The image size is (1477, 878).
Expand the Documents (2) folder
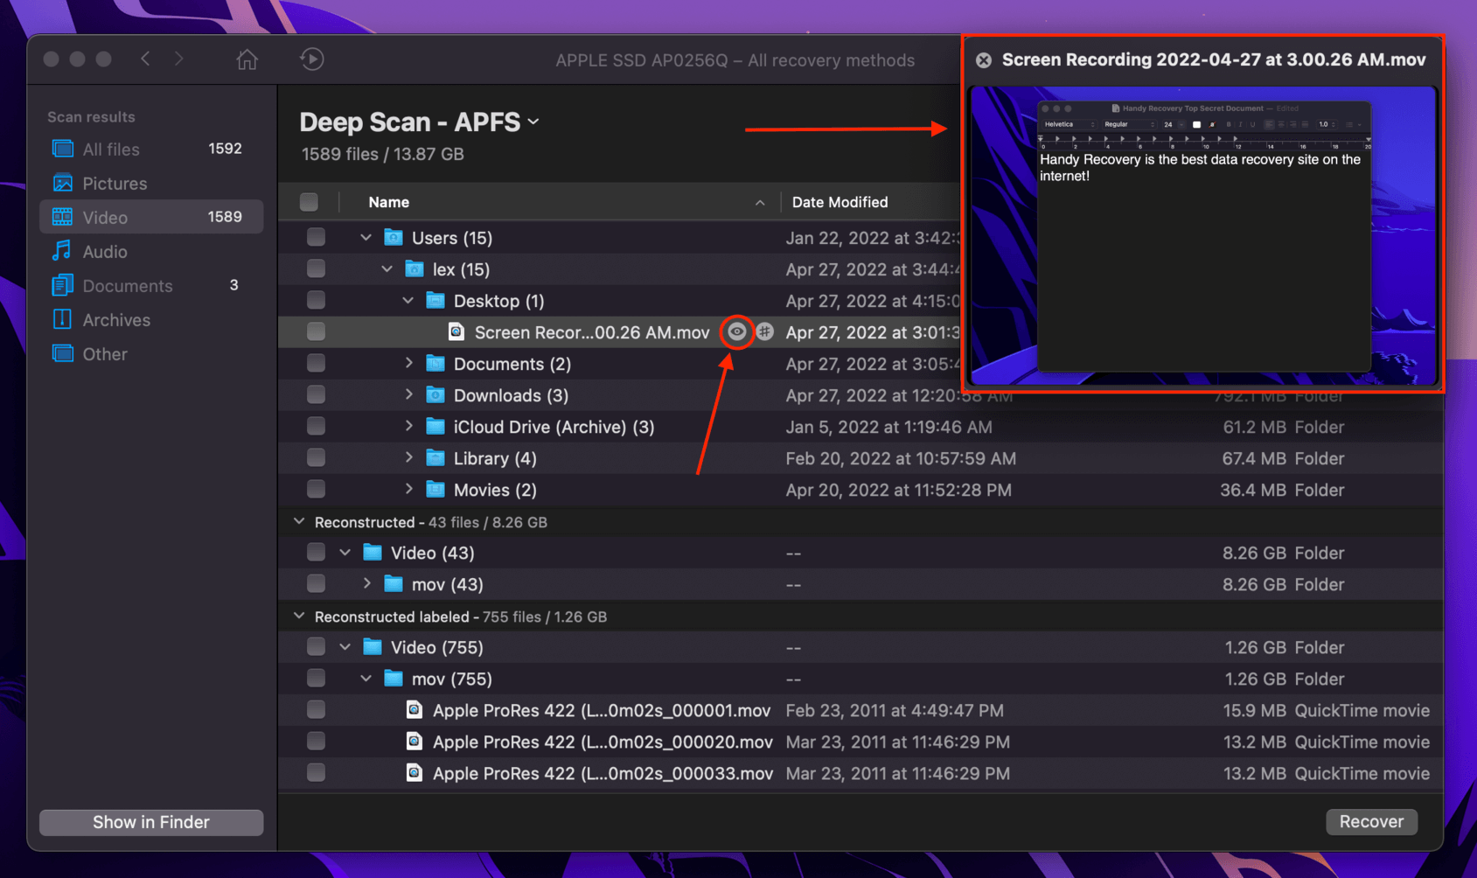[x=408, y=364]
